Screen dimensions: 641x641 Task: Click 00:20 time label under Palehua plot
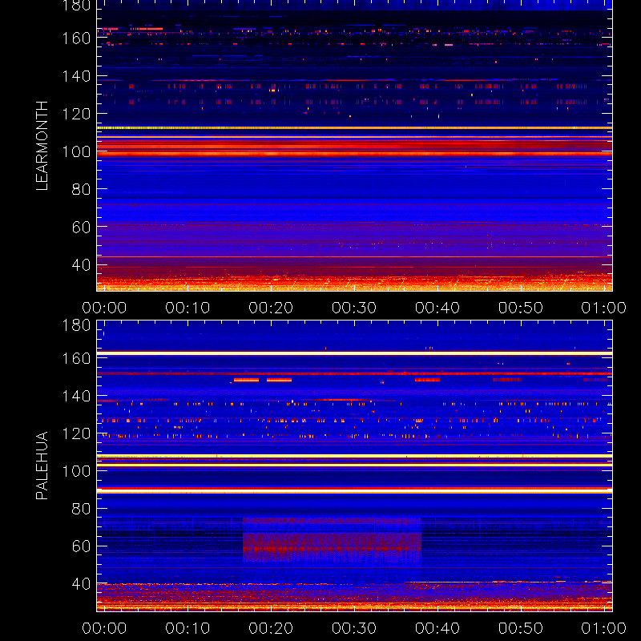point(271,628)
